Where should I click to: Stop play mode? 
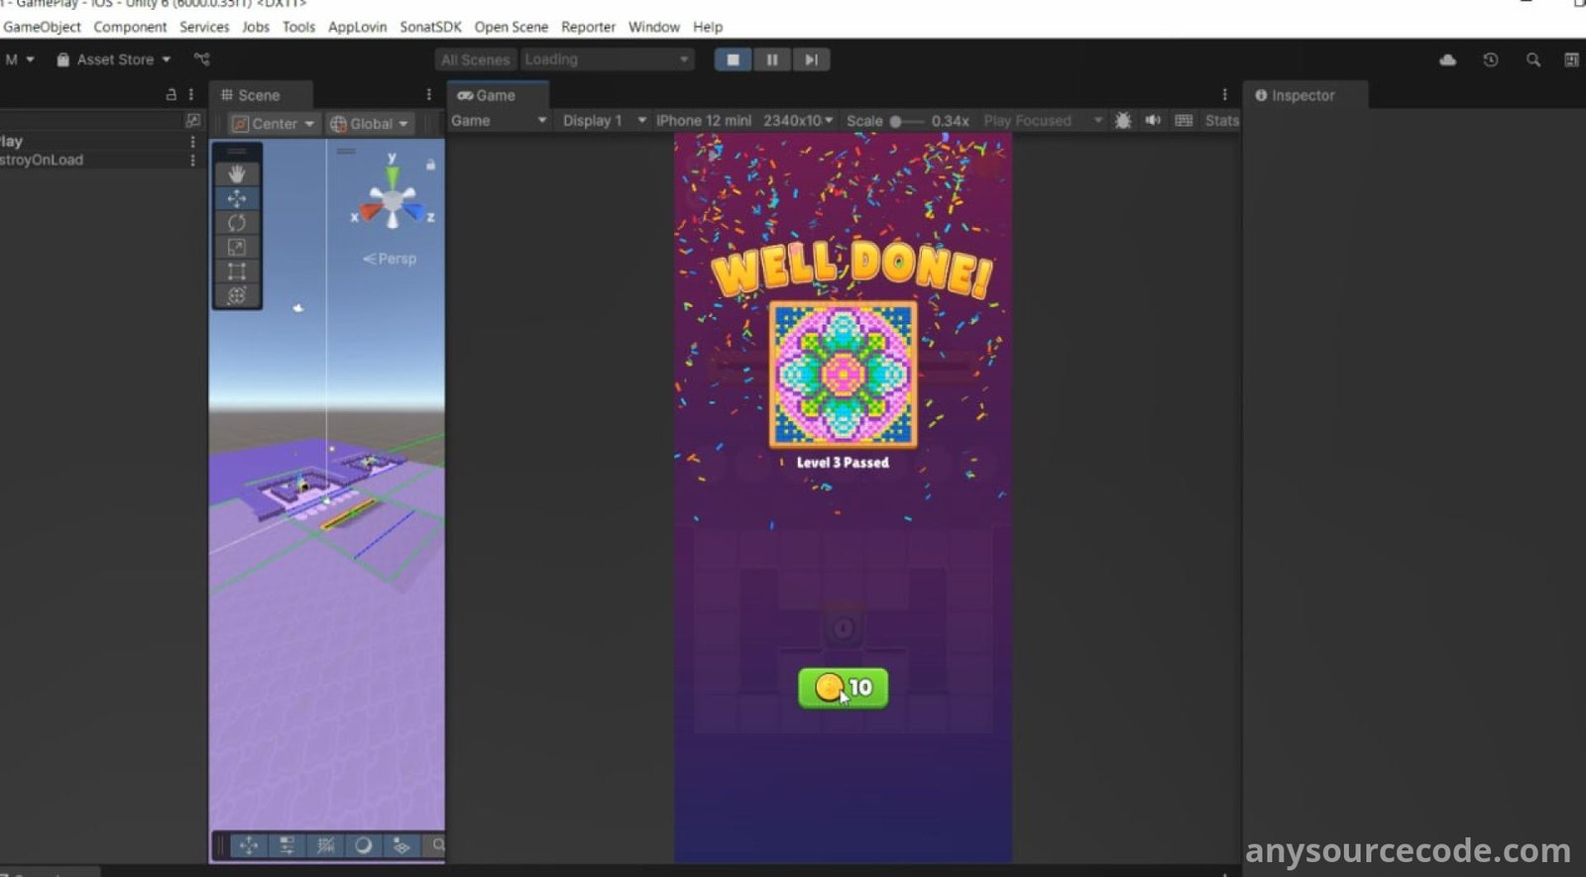[733, 59]
